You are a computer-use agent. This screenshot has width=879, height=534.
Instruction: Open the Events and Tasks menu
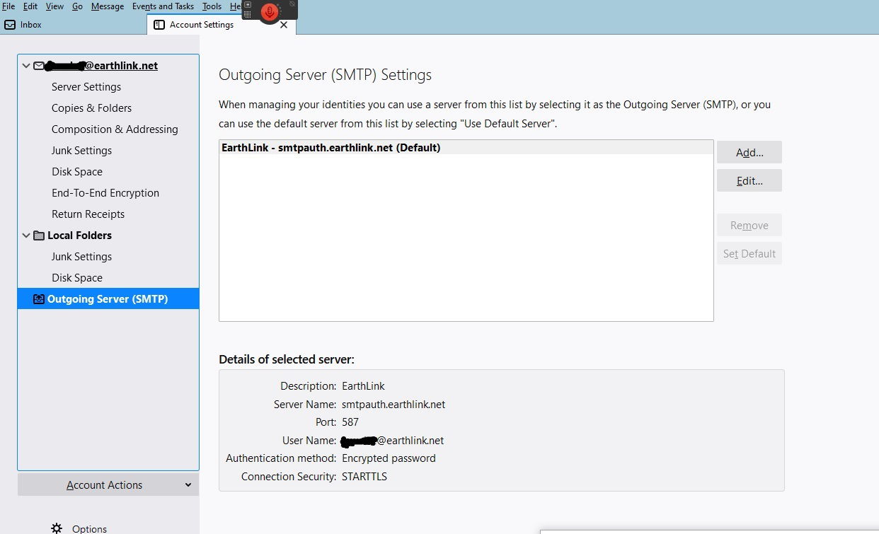pos(163,6)
